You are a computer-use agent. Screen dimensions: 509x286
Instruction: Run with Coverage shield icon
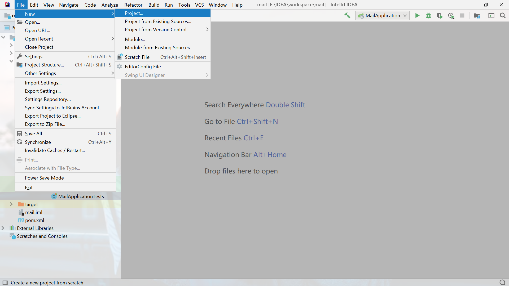(x=440, y=16)
